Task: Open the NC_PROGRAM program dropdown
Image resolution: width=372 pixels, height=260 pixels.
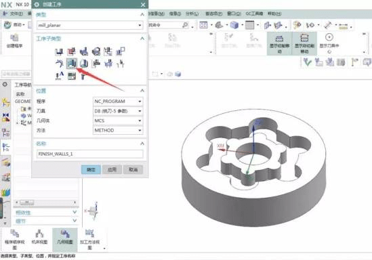Action: click(x=118, y=102)
